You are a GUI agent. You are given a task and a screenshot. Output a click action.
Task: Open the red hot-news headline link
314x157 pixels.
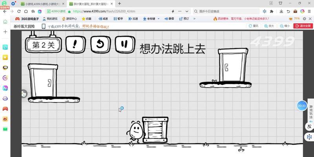click(x=241, y=18)
